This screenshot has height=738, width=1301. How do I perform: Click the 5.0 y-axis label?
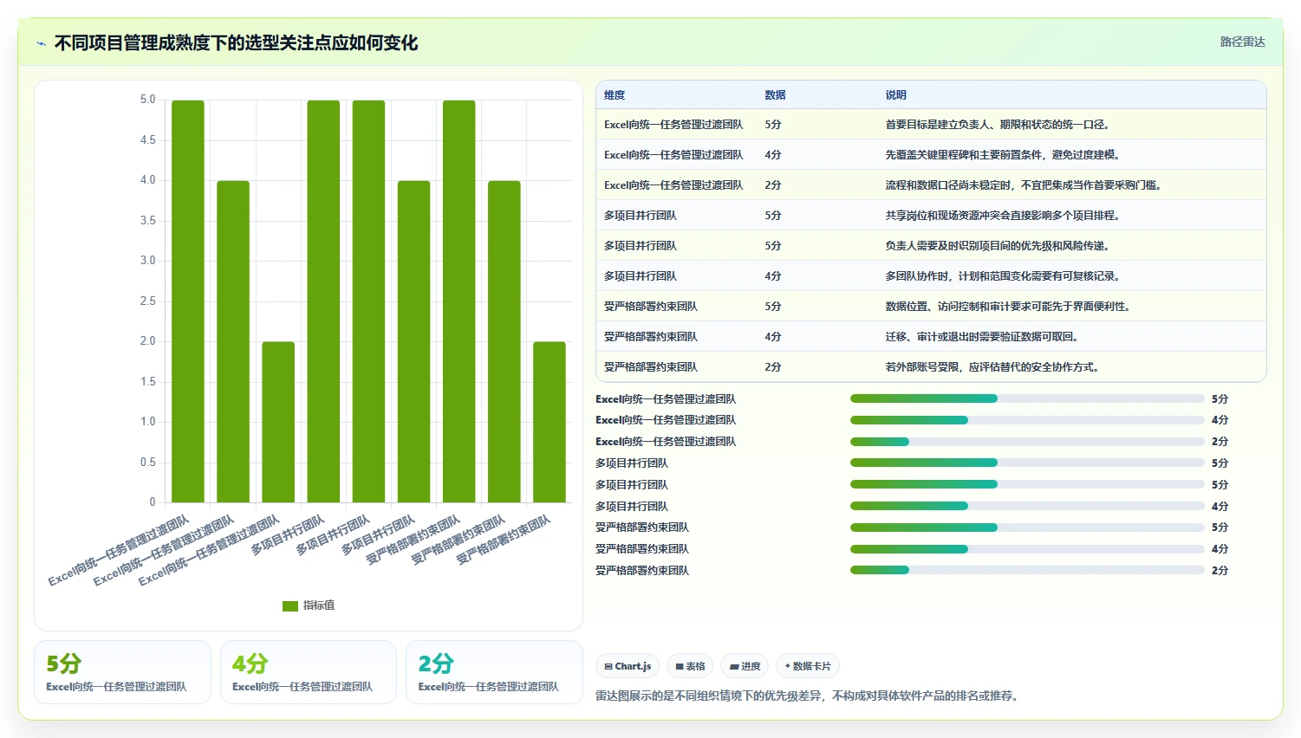tap(147, 100)
